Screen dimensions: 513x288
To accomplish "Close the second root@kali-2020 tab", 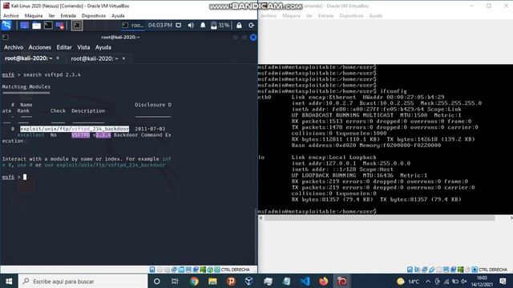I will [x=123, y=58].
